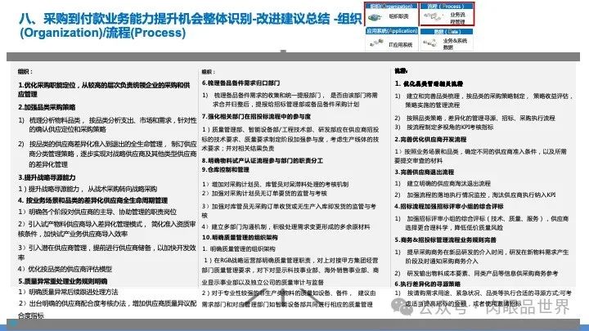Click bullet 明确质量异常后续跟进处理方法

(x=68, y=292)
